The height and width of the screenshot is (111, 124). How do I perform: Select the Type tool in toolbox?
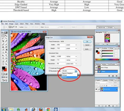(x=6, y=55)
